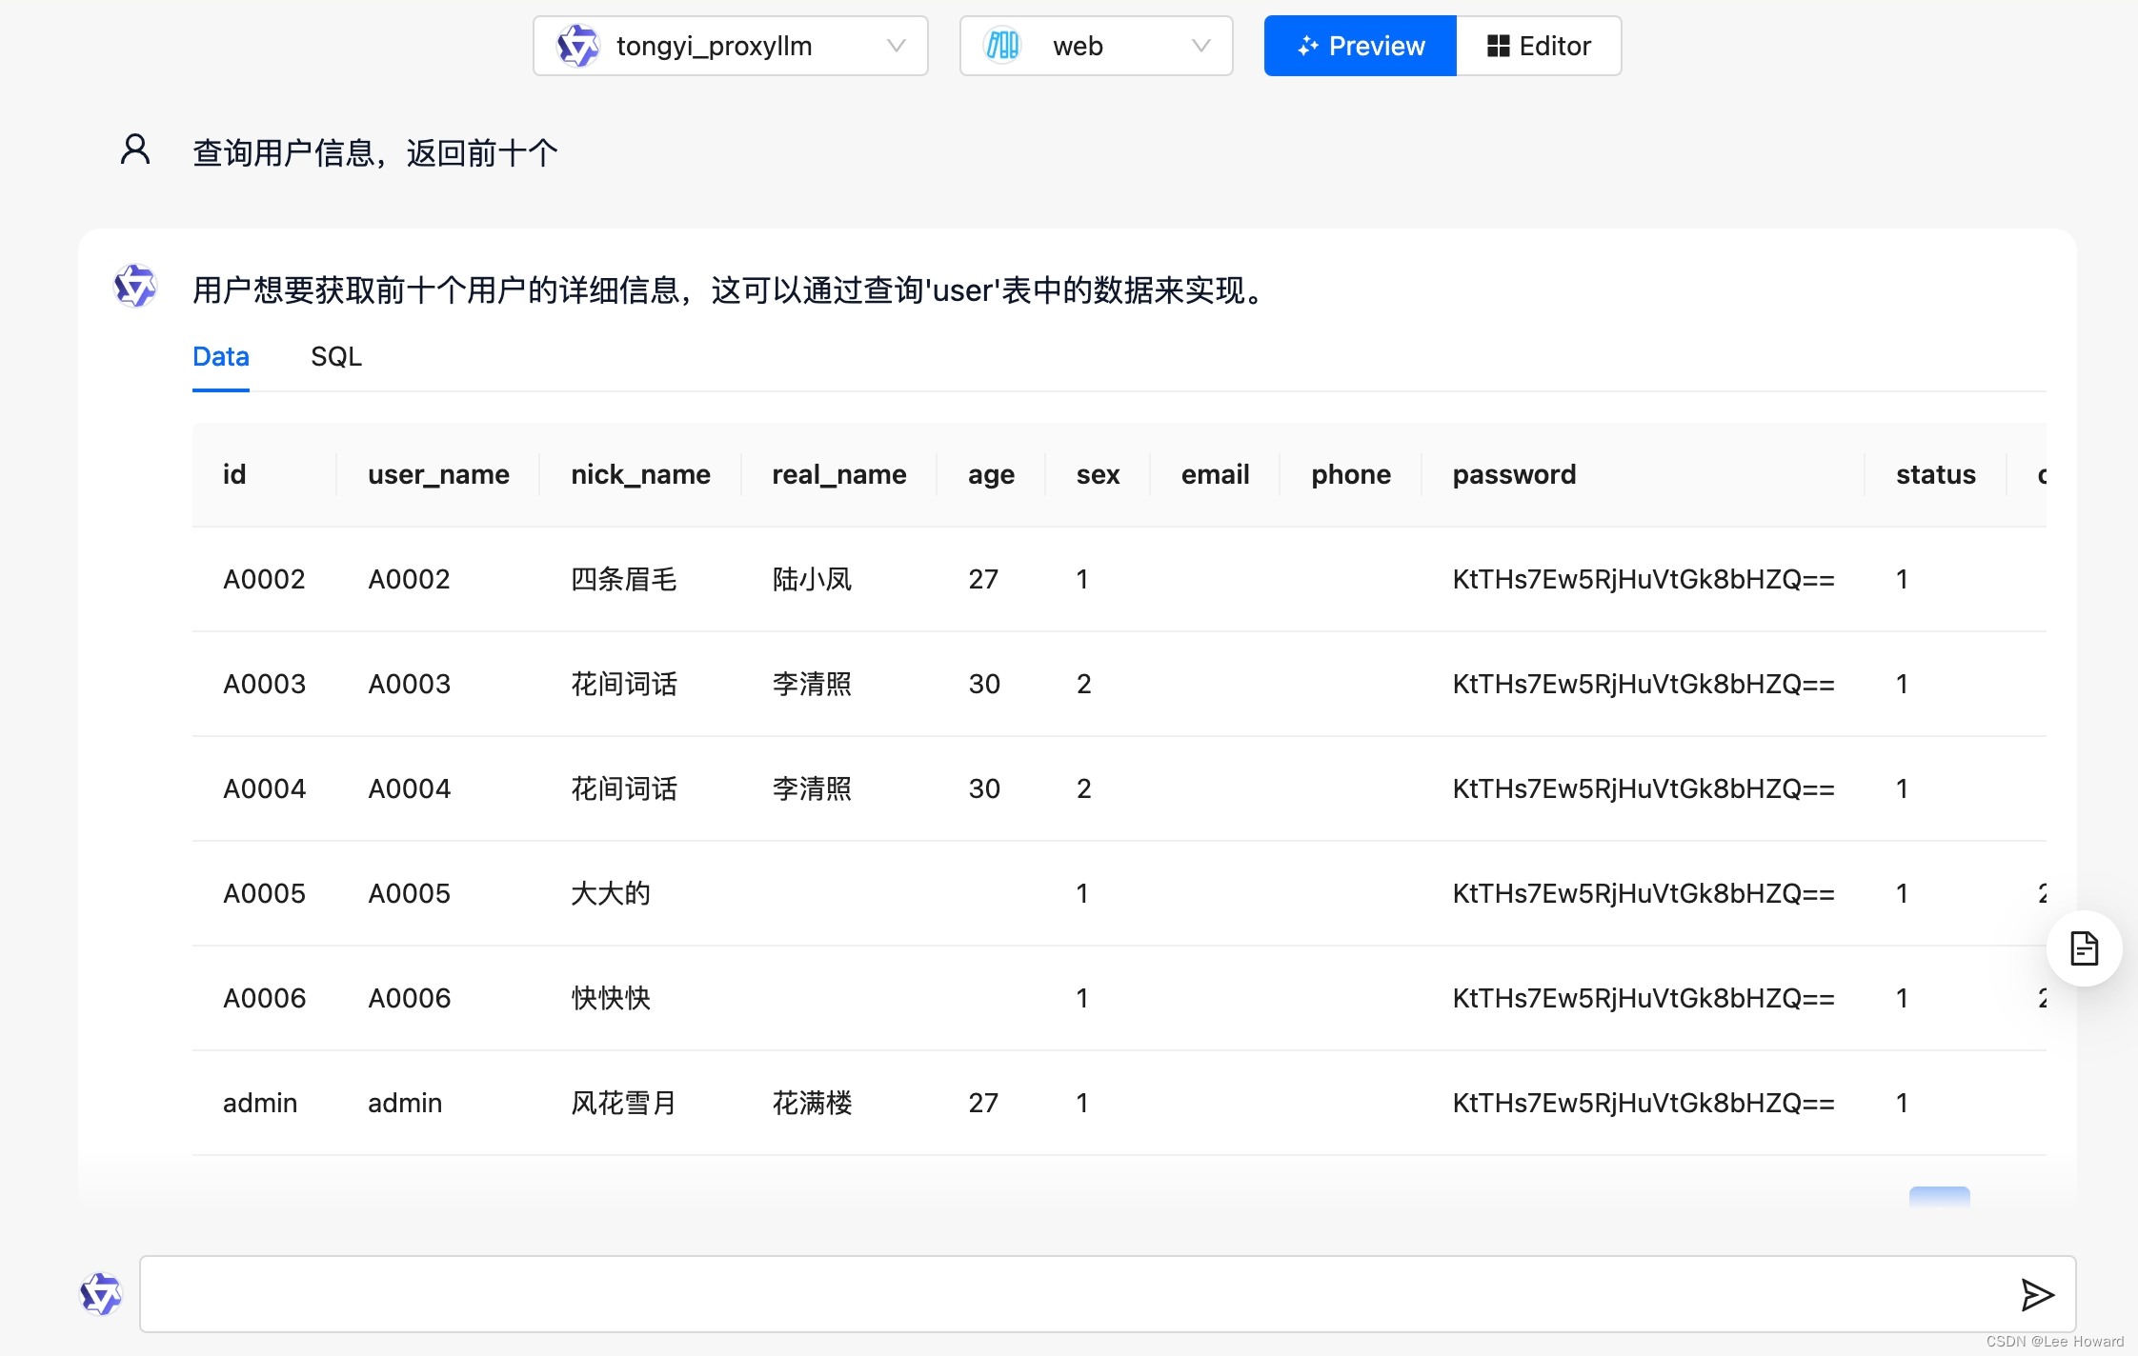Click the web knowledge base books icon
This screenshot has width=2138, height=1356.
(x=1002, y=46)
